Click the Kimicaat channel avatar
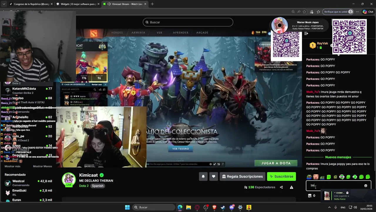The width and height of the screenshot is (376, 212). coord(69,179)
